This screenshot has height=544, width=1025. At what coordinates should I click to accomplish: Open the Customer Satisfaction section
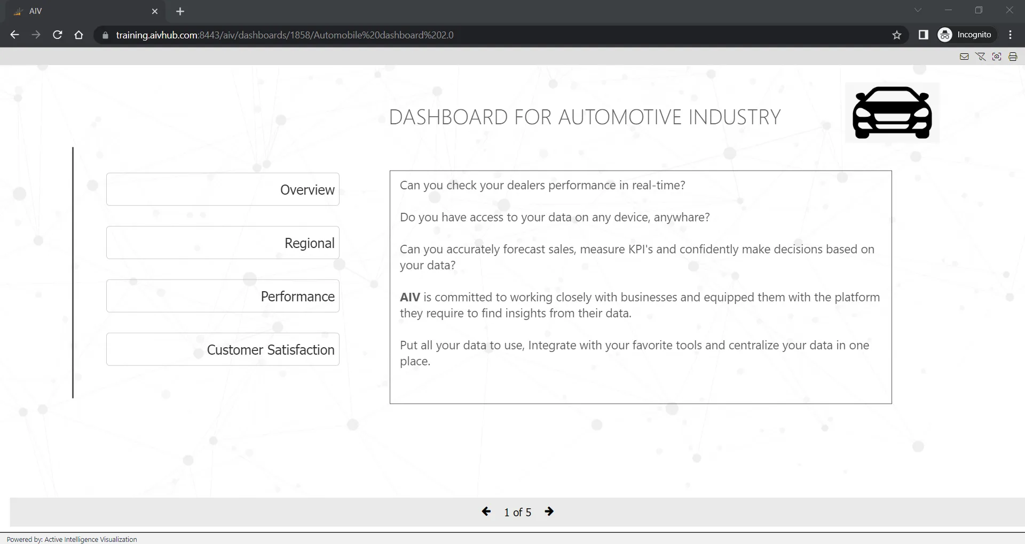(223, 349)
